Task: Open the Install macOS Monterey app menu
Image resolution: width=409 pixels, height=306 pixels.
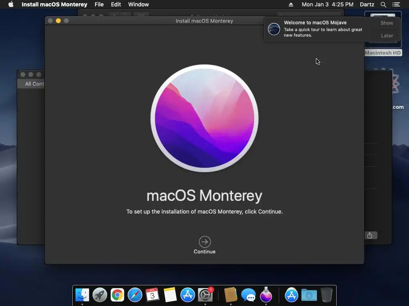Action: 54,4
